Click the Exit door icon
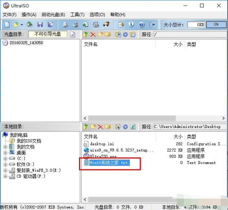 152,25
